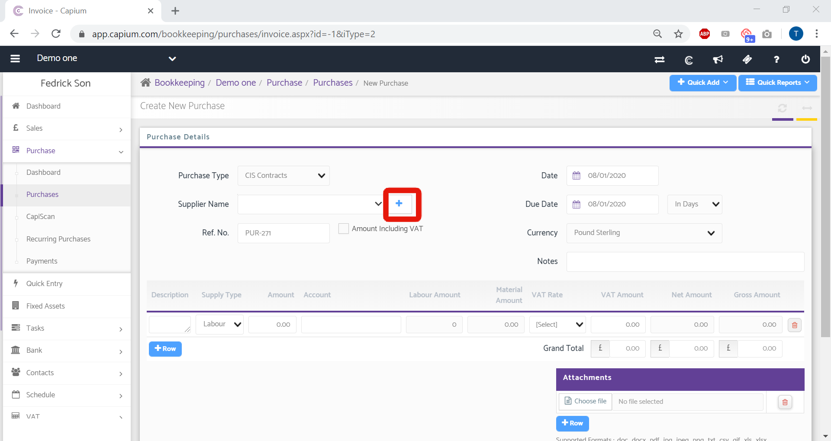
Task: Click the Description text area
Action: pyautogui.click(x=170, y=325)
